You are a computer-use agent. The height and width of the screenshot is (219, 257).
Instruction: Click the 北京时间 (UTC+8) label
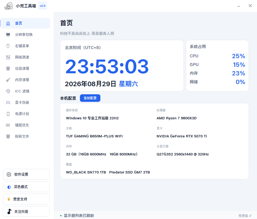[x=83, y=48]
